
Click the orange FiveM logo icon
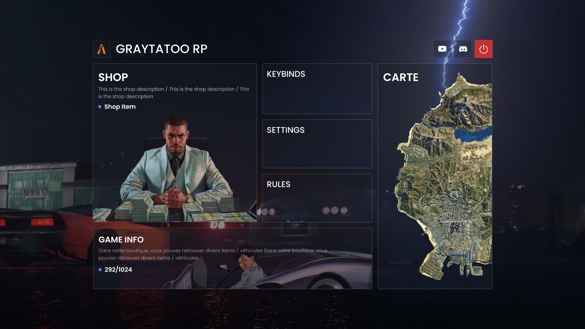tap(101, 49)
